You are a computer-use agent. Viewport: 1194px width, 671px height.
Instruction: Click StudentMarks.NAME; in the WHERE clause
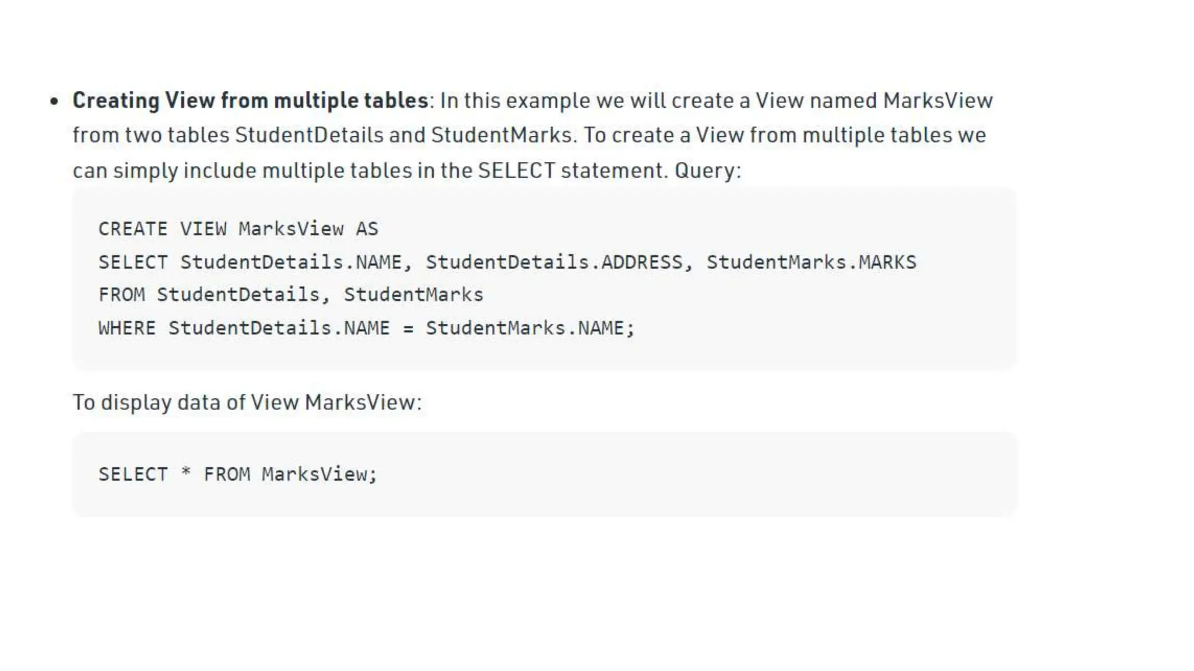(x=530, y=328)
